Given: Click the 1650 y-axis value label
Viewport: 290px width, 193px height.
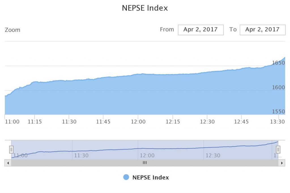Looking at the screenshot, I should pyautogui.click(x=278, y=63).
